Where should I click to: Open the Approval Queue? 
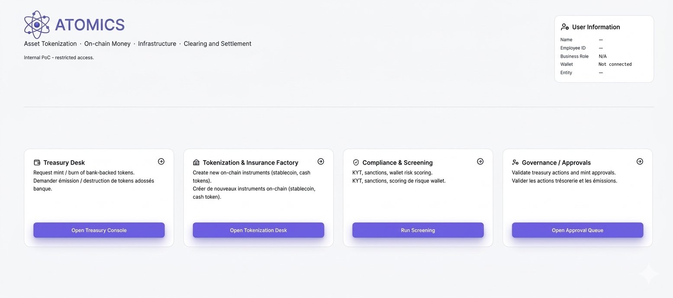pyautogui.click(x=577, y=230)
